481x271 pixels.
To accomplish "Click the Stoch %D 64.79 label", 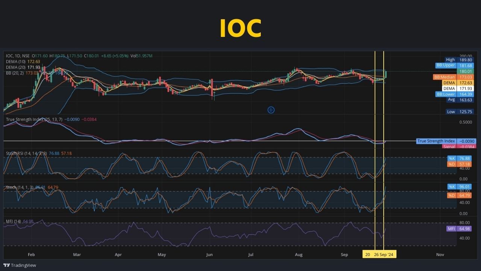I will click(459, 195).
